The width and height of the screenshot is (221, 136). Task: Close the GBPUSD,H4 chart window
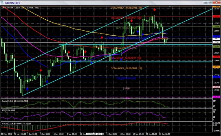[x=216, y=2]
